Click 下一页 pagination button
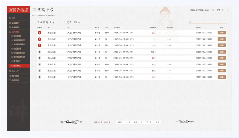 [149, 122]
